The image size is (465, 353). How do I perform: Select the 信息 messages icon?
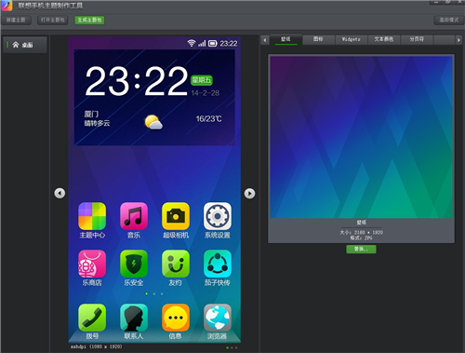[x=176, y=318]
